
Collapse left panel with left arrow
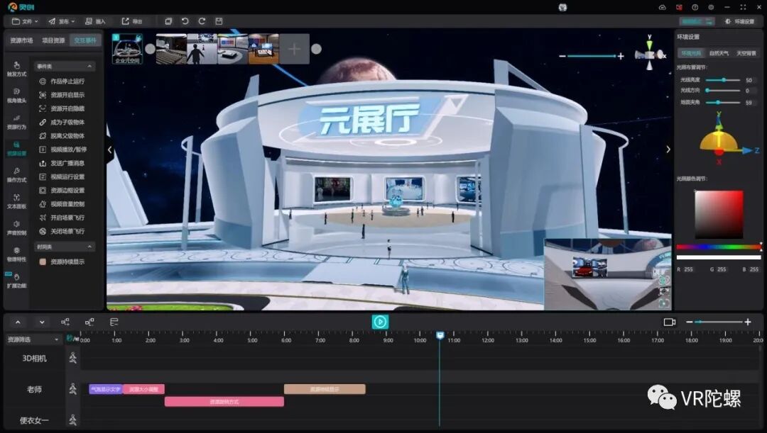109,150
